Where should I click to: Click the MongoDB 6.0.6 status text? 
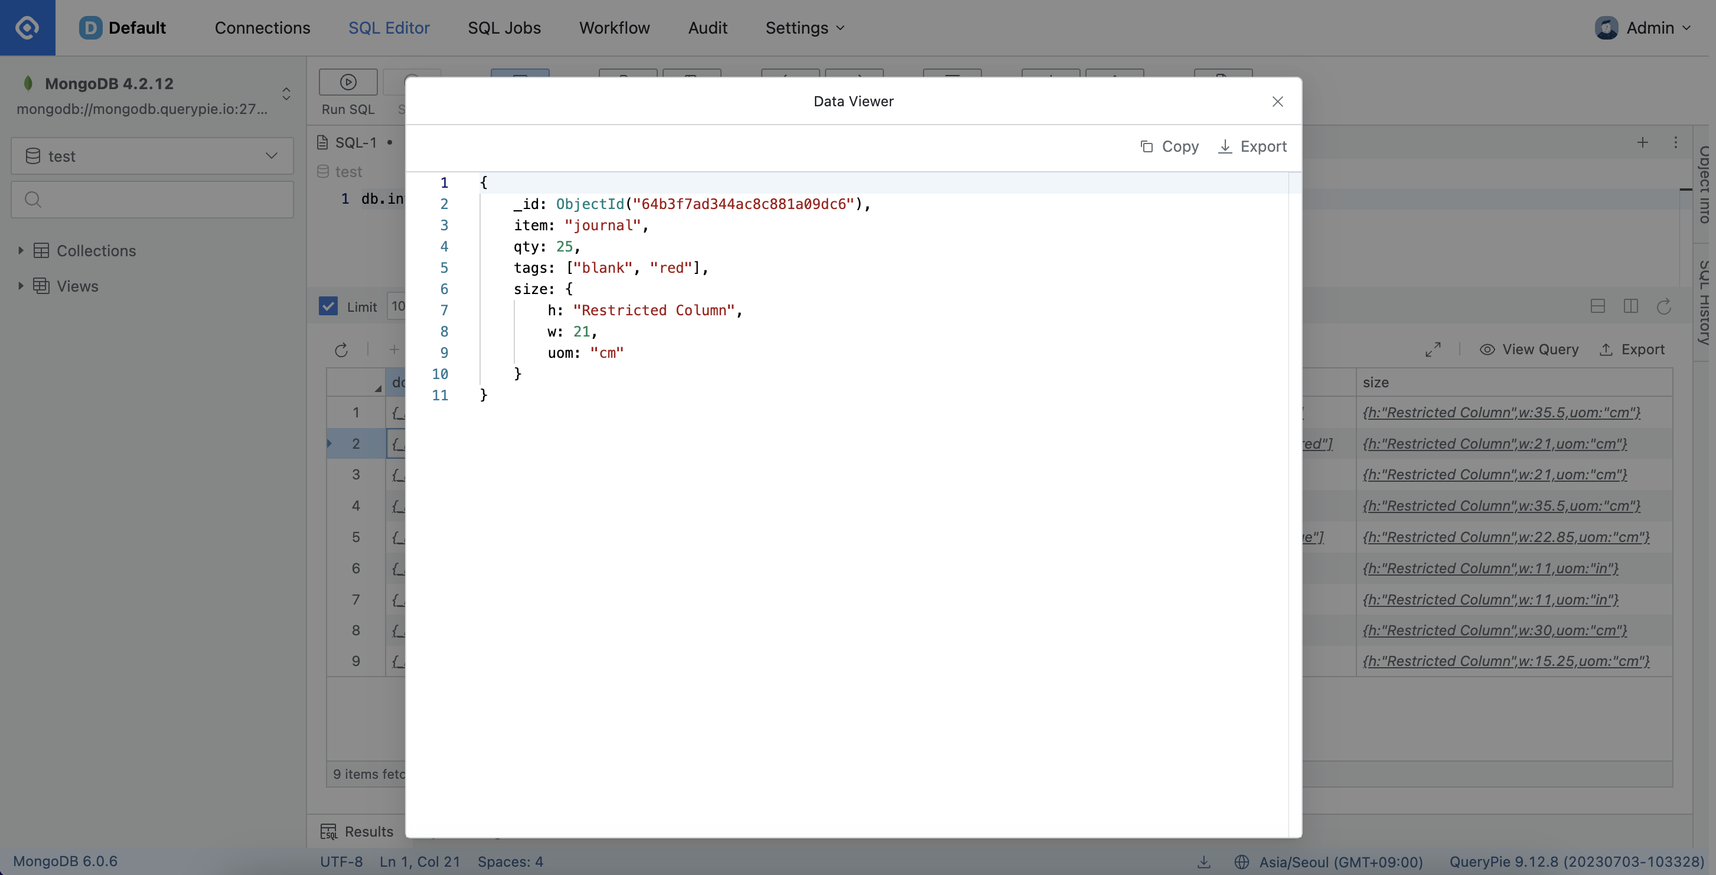(64, 861)
